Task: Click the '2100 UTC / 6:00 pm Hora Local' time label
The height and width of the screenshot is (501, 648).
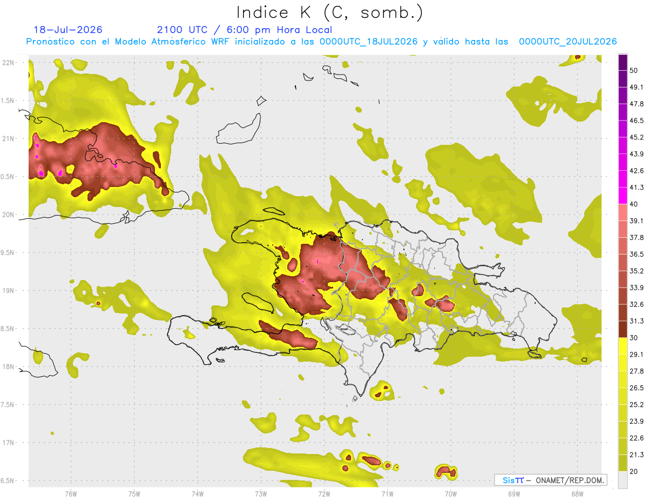Action: tap(244, 30)
